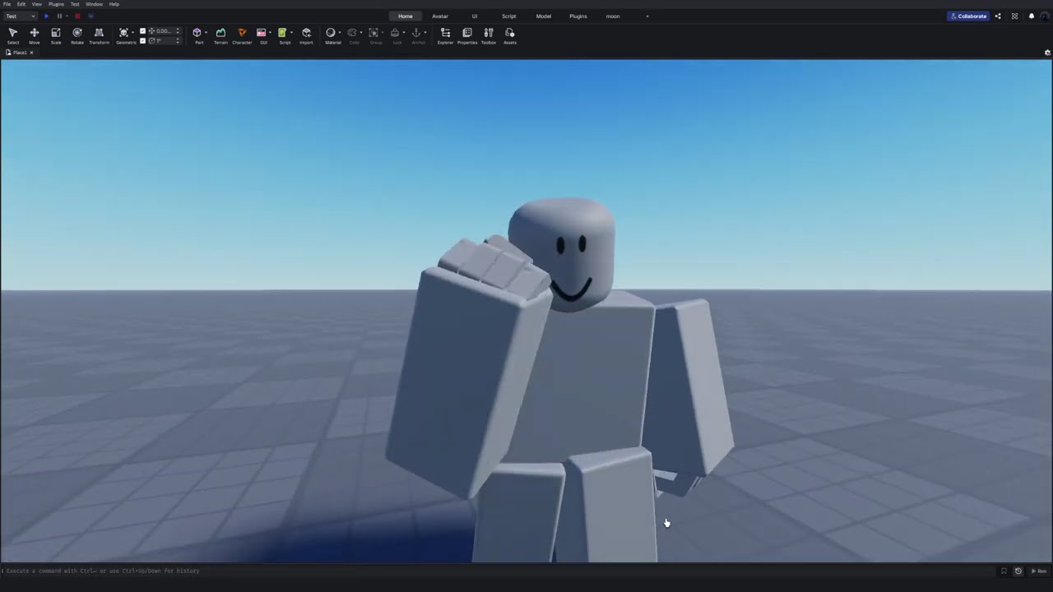Viewport: 1053px width, 592px height.
Task: Click the Collaborate button
Action: (x=968, y=16)
